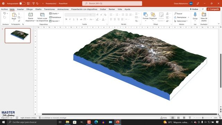This screenshot has height=125, width=222.
Task: Expand the Pegar options arrow
Action: pyautogui.click(x=14, y=21)
